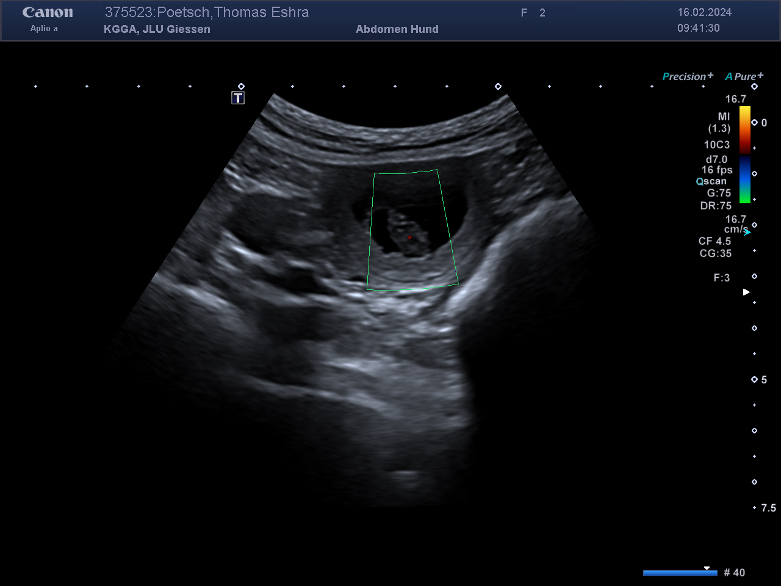
Task: Click the patient name Poetsch, Thomas Eshra
Action: (232, 12)
